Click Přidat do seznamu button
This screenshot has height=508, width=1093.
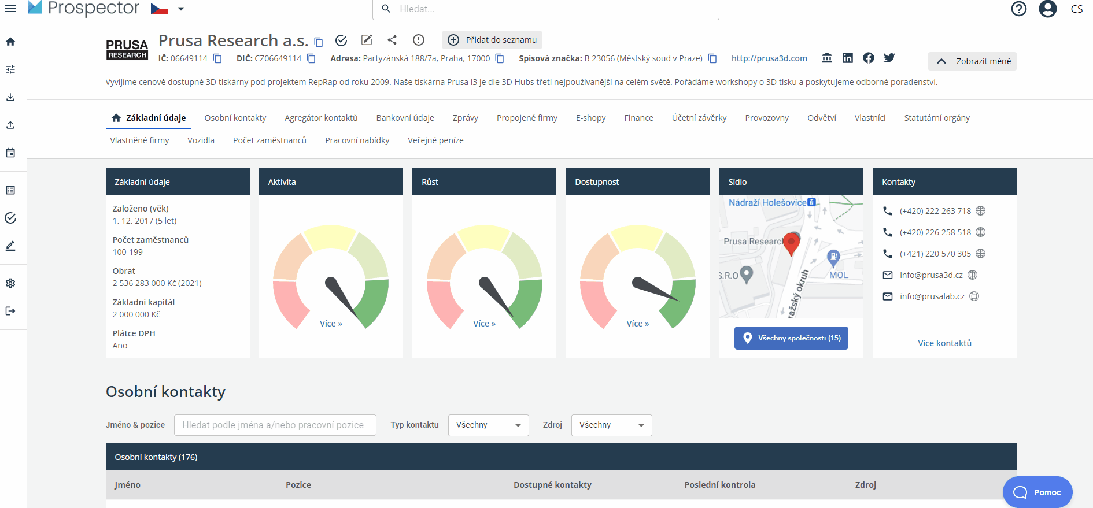tap(492, 40)
